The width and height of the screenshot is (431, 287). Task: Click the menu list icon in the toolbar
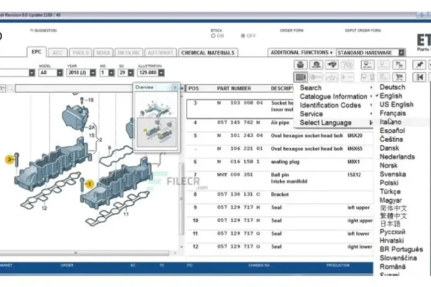[x=301, y=77]
